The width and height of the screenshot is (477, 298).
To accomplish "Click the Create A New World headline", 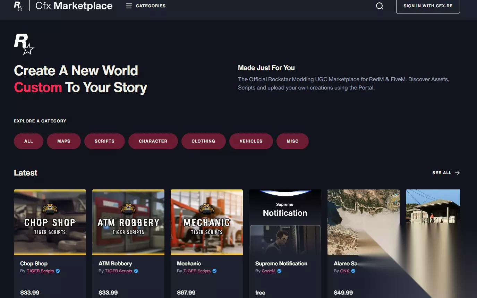I will [x=76, y=71].
